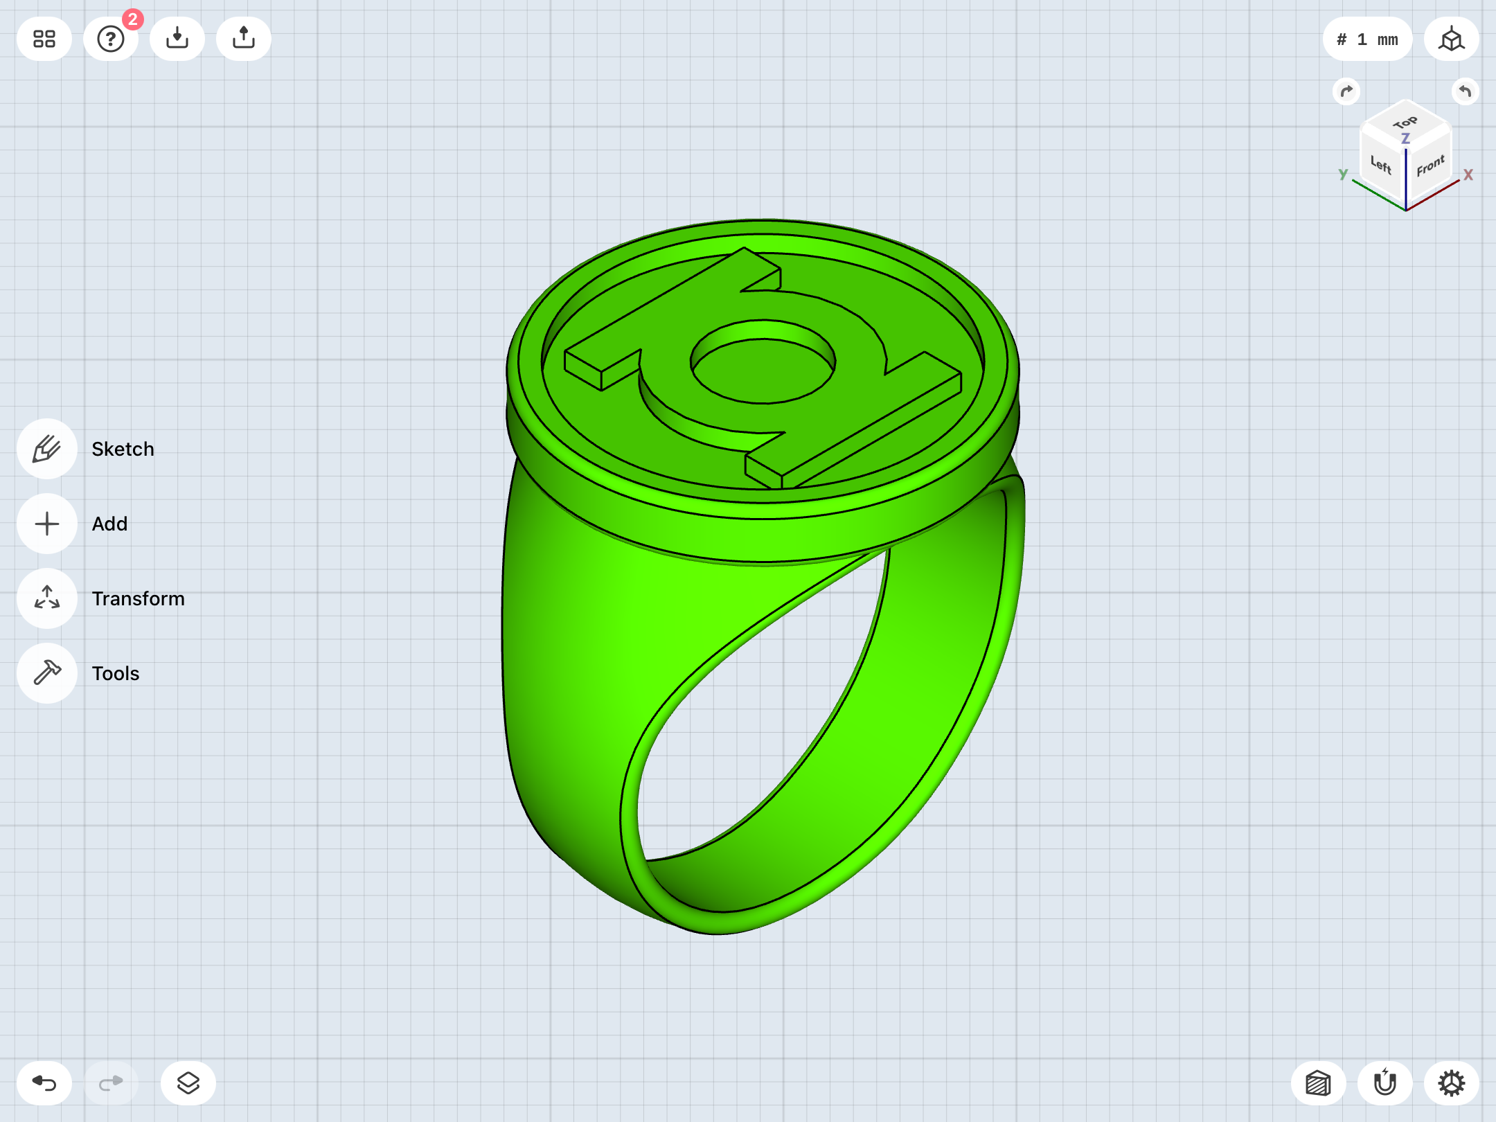Select the Top face of the view cube

click(1405, 123)
